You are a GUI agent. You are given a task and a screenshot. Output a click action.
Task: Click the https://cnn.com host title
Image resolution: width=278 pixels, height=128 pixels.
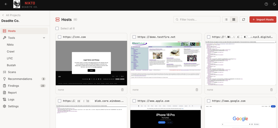[x=75, y=37]
